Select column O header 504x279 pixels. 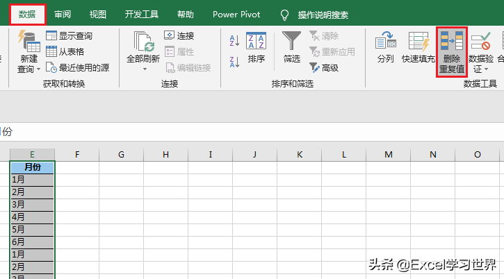(x=478, y=155)
